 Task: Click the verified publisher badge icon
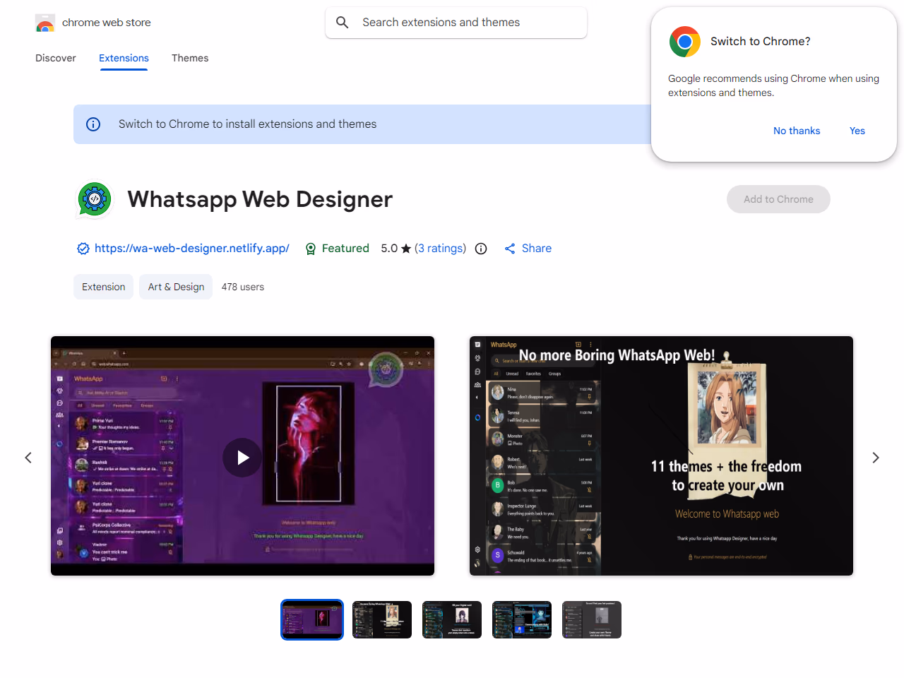[83, 249]
